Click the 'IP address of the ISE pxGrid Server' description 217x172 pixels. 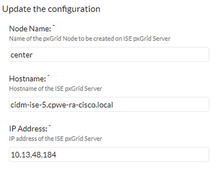click(55, 139)
